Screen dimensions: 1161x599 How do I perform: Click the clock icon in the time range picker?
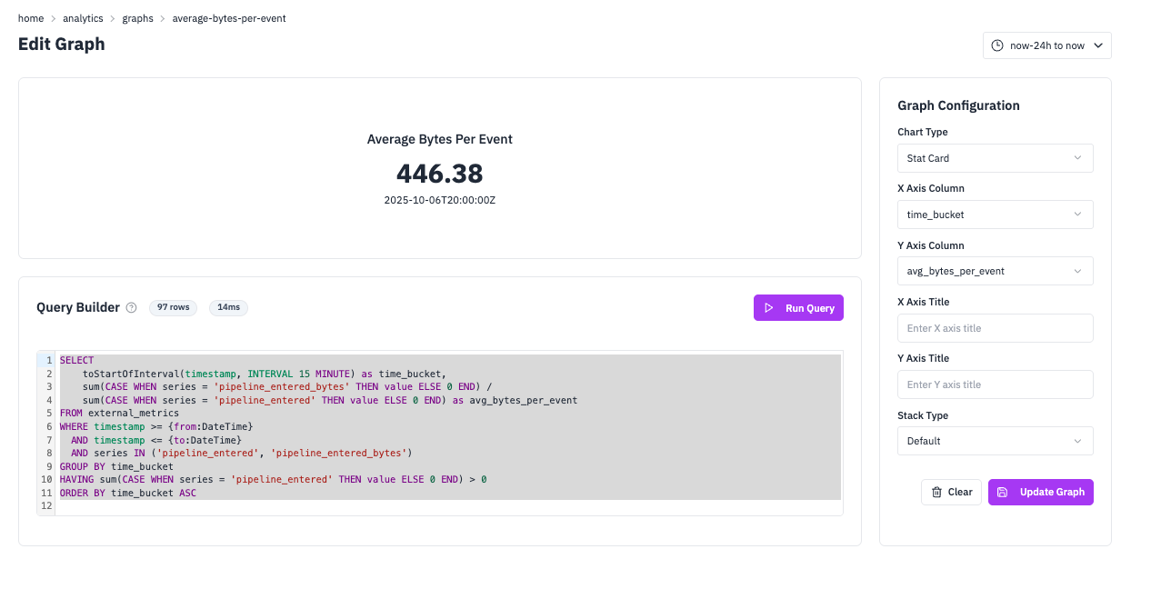996,45
